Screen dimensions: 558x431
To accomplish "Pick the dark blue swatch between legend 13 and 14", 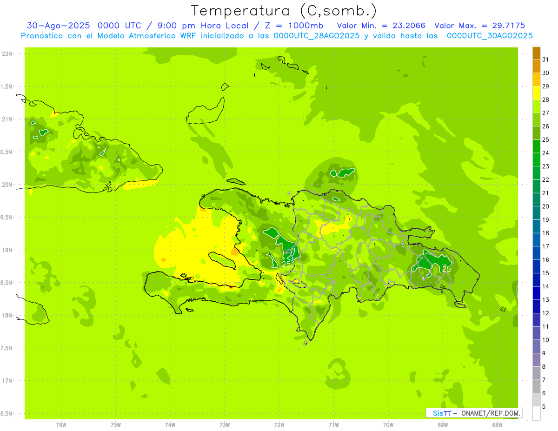I will coord(536,293).
